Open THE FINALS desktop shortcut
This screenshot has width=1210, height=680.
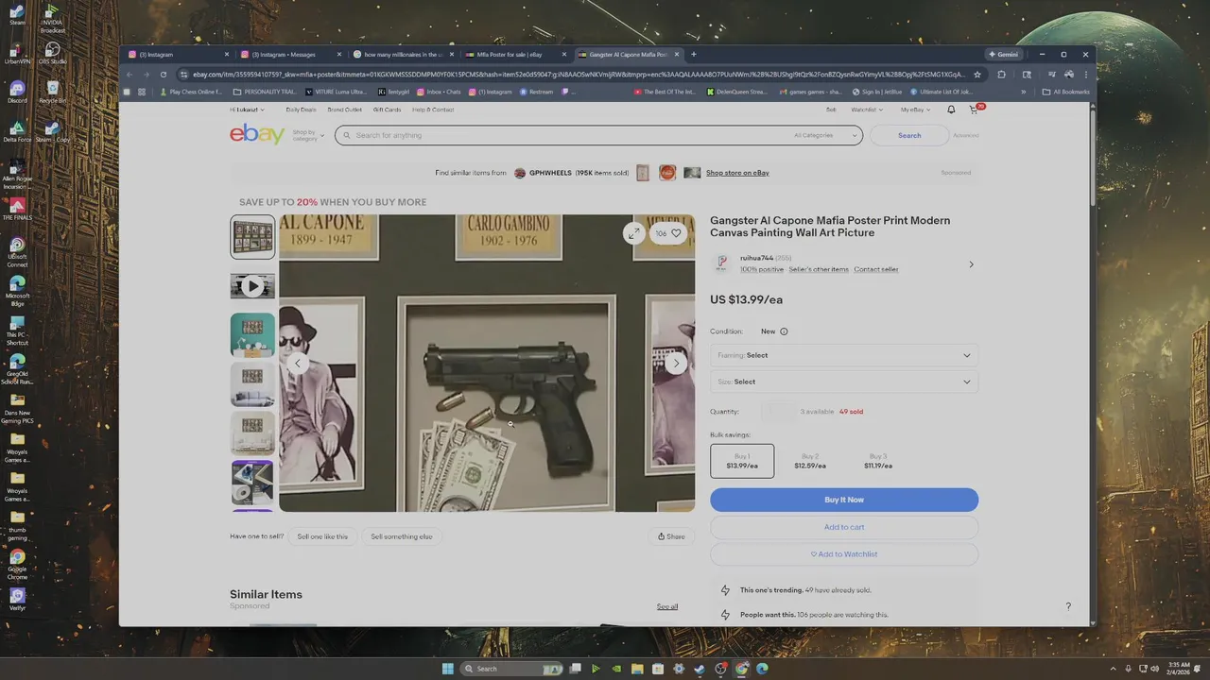coord(17,209)
